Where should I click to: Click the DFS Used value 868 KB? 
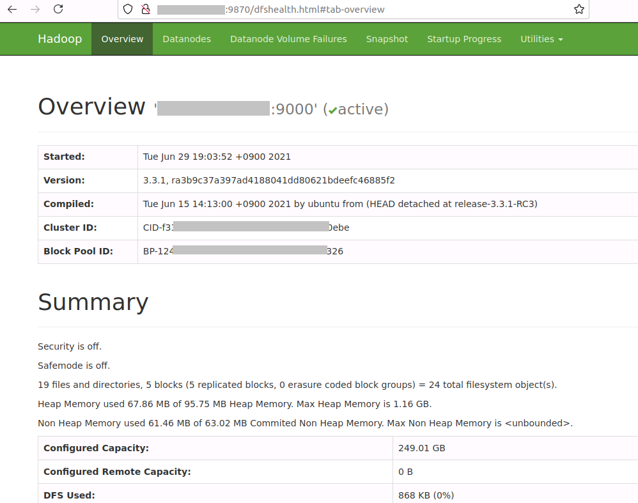click(426, 495)
